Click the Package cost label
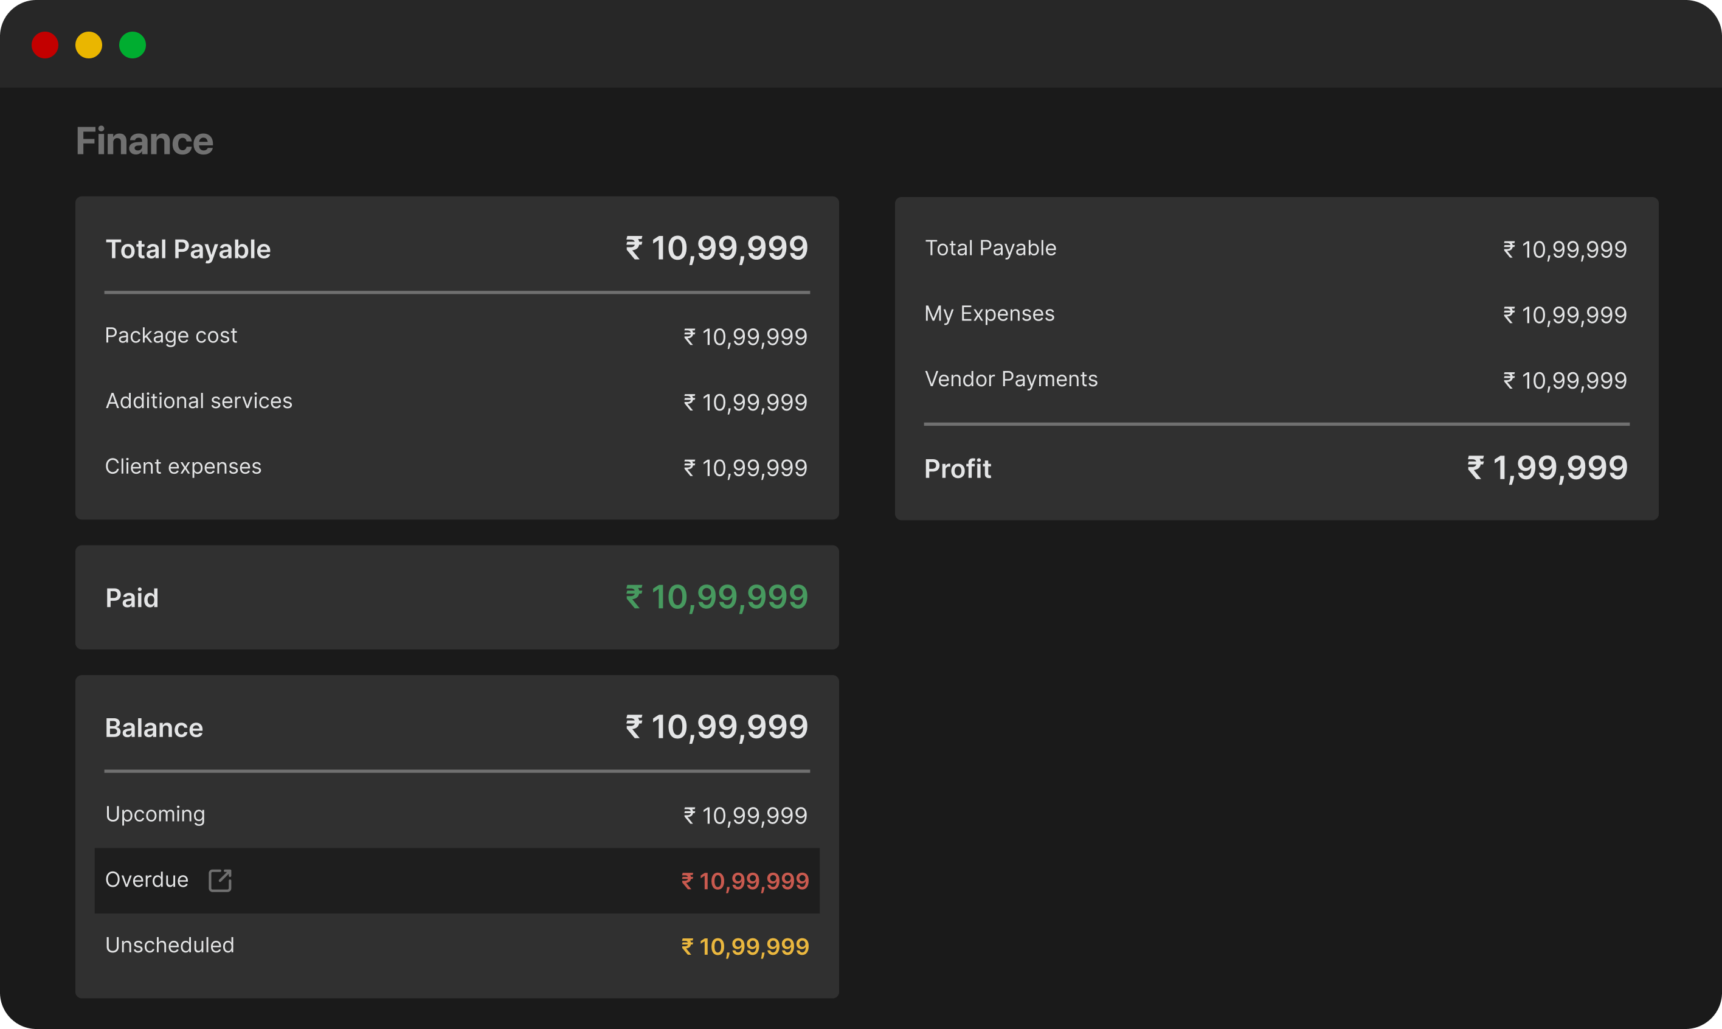This screenshot has height=1029, width=1722. pyautogui.click(x=170, y=336)
